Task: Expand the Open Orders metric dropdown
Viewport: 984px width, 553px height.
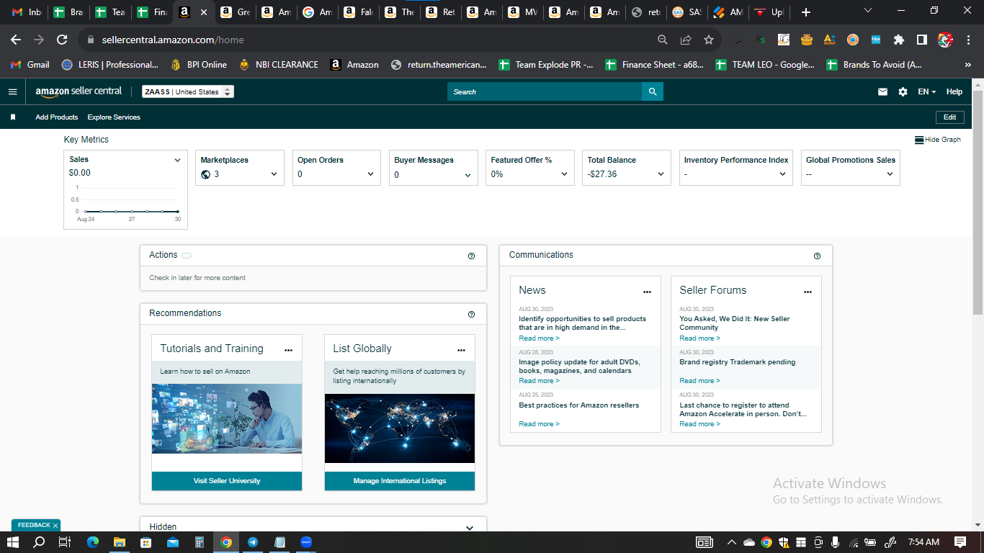Action: (370, 174)
